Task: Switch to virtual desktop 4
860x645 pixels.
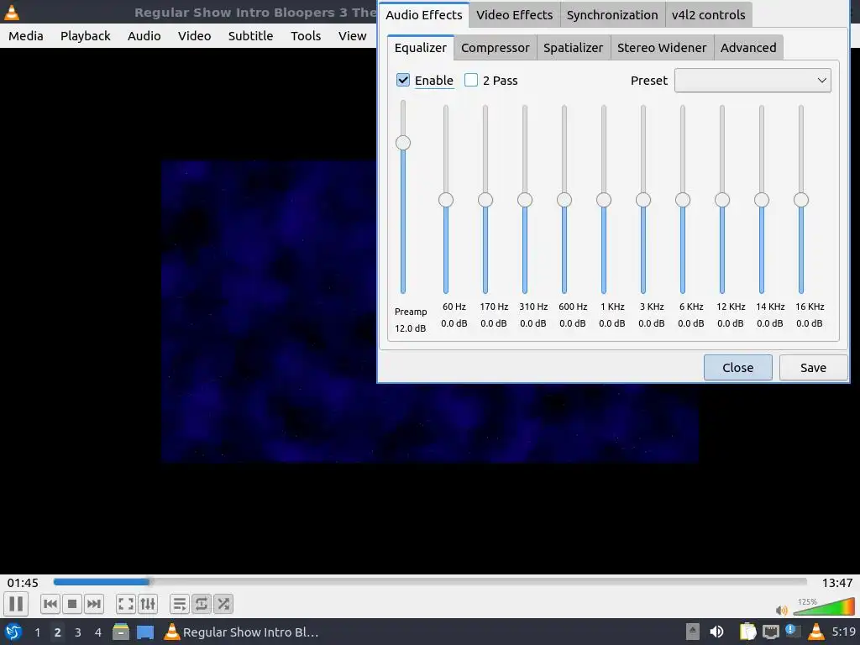Action: tap(98, 632)
